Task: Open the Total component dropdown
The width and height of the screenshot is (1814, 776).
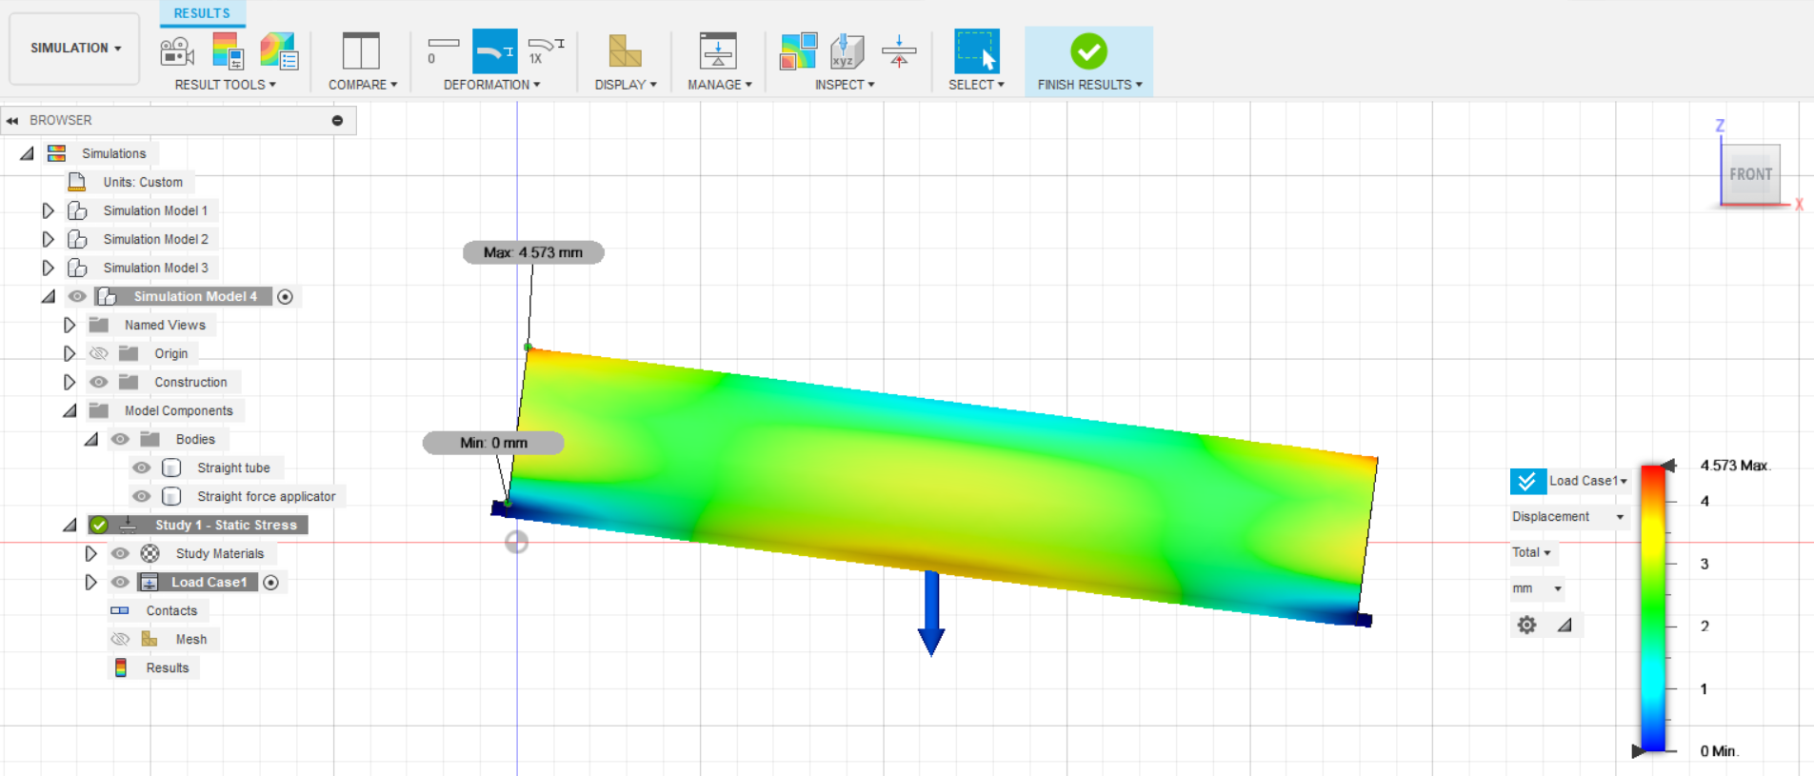Action: pos(1531,552)
